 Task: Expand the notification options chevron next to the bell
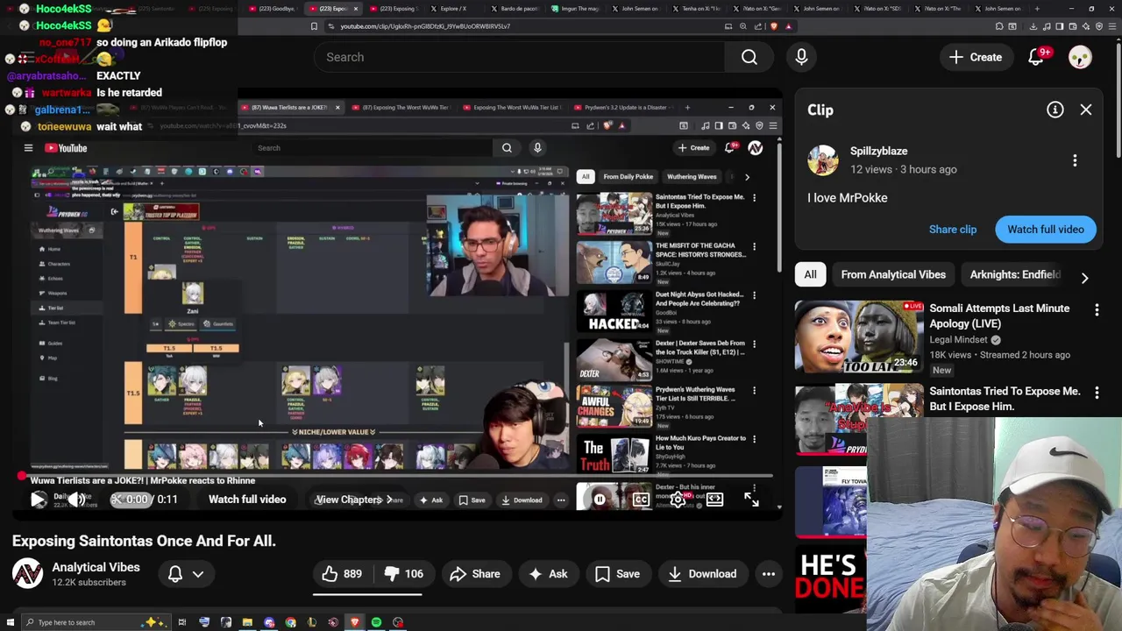[x=198, y=574]
